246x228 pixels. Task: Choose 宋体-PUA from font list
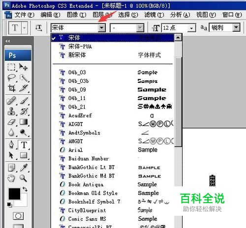point(112,47)
